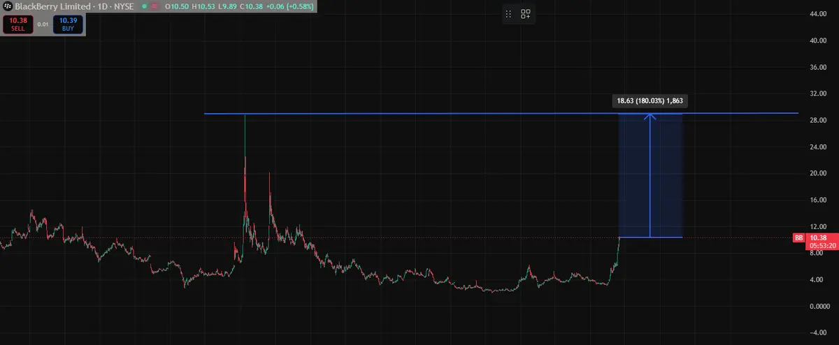Image resolution: width=839 pixels, height=345 pixels.
Task: Click the 0.01 spread value
Action: click(42, 24)
